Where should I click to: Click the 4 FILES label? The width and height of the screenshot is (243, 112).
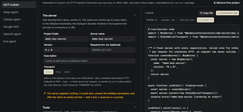149,13
